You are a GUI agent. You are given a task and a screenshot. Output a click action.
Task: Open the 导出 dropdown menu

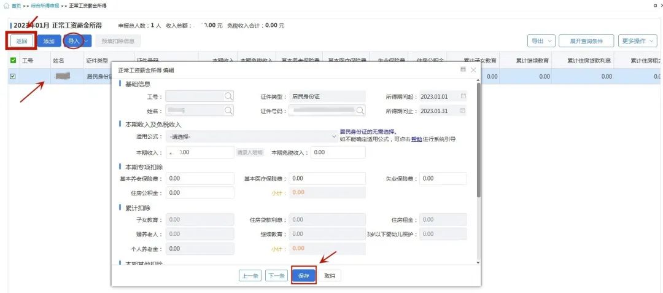pos(541,41)
